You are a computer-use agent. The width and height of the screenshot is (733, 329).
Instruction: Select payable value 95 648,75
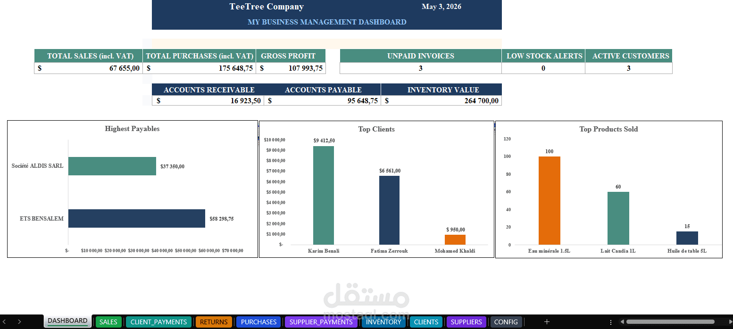pyautogui.click(x=323, y=100)
